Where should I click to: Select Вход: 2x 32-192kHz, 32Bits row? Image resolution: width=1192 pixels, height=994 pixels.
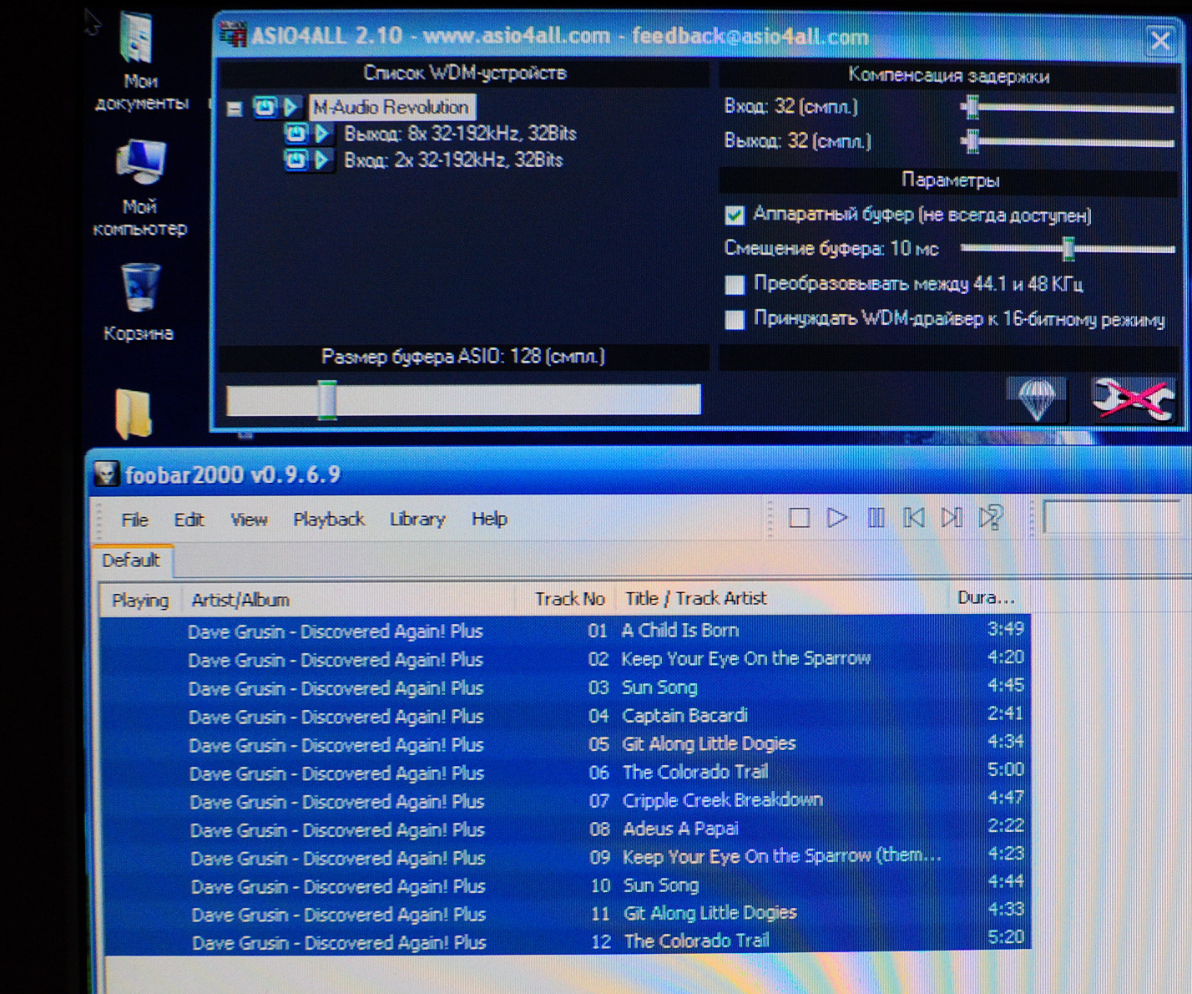[453, 160]
